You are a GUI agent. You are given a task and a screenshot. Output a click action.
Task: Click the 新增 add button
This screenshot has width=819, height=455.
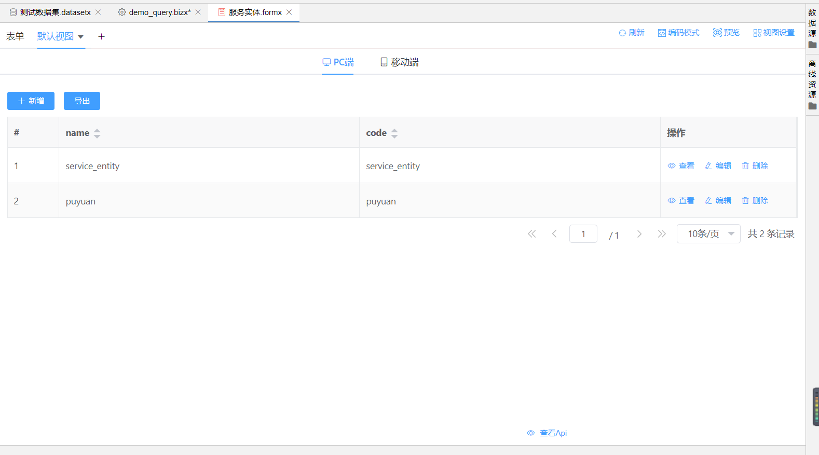[31, 101]
